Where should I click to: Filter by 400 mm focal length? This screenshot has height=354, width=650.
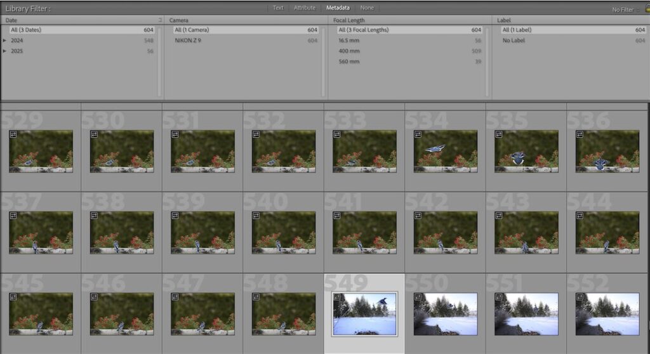pos(409,51)
